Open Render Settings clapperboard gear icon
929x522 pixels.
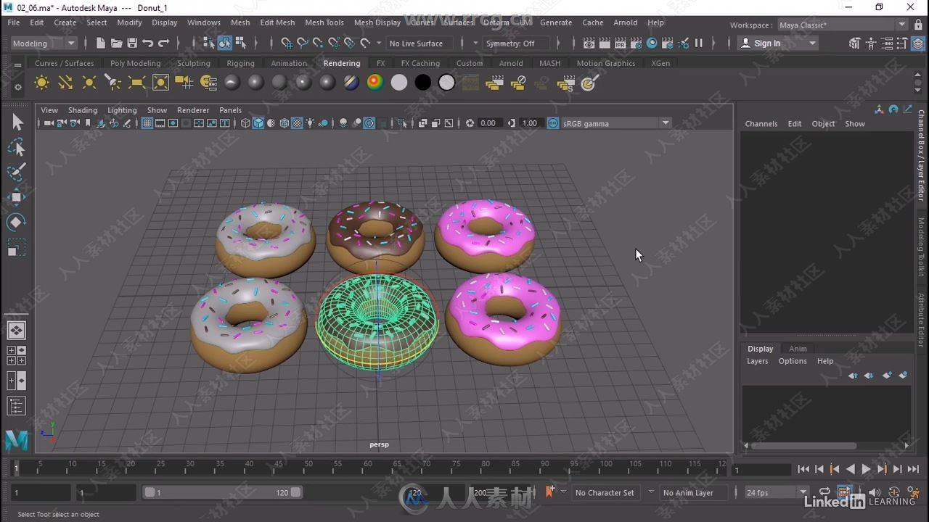coord(636,43)
